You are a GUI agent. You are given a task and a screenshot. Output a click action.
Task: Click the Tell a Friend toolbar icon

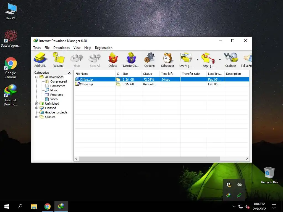[x=247, y=60]
